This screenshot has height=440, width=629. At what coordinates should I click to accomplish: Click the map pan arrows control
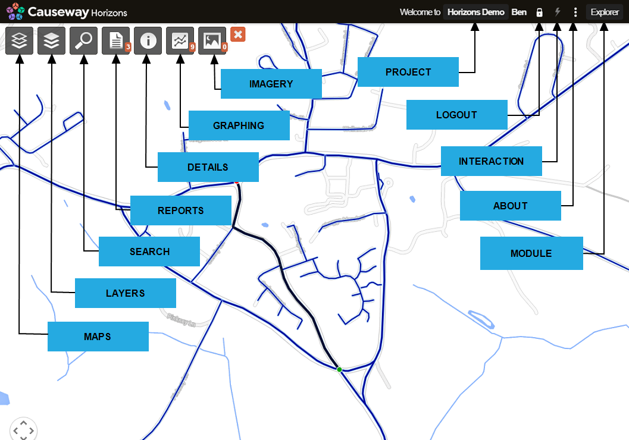pos(23,430)
